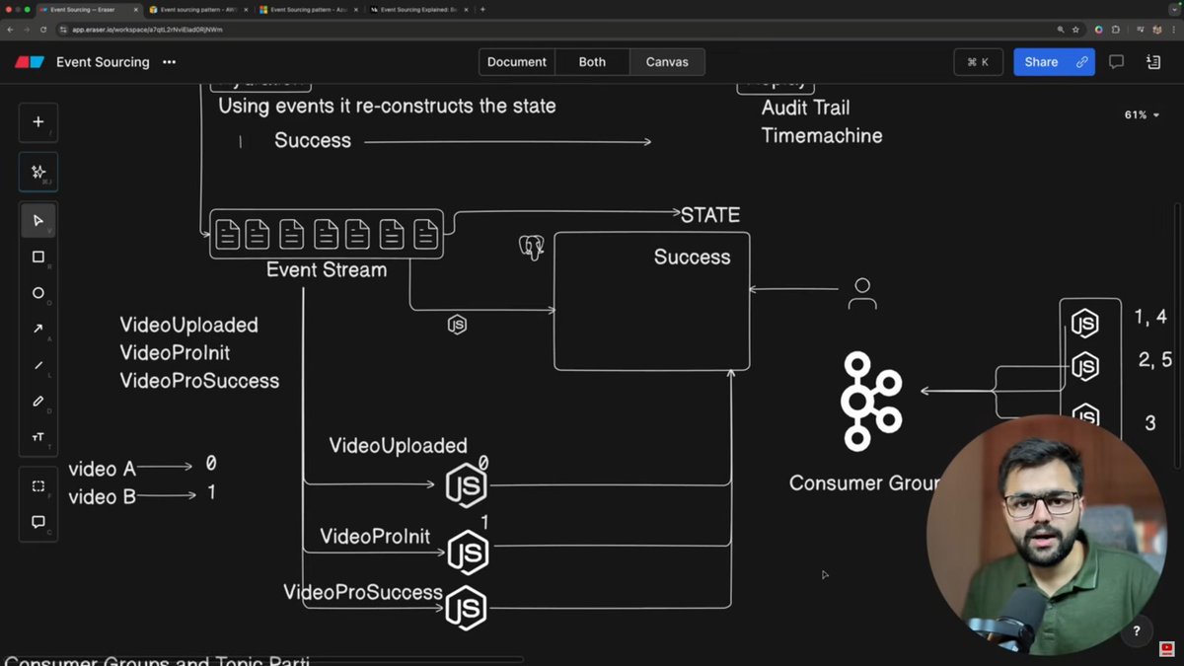Click the browser zoom magnifier icon
Screen dimensions: 1184x666
1061,30
